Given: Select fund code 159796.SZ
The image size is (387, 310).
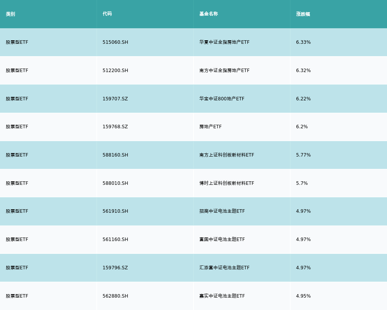Looking at the screenshot, I should coord(115,268).
